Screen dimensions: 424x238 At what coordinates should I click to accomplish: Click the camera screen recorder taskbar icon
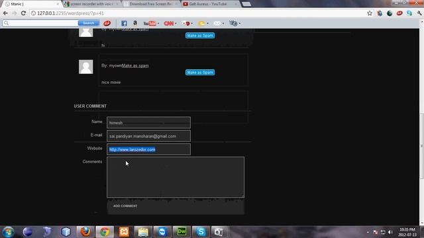219,232
